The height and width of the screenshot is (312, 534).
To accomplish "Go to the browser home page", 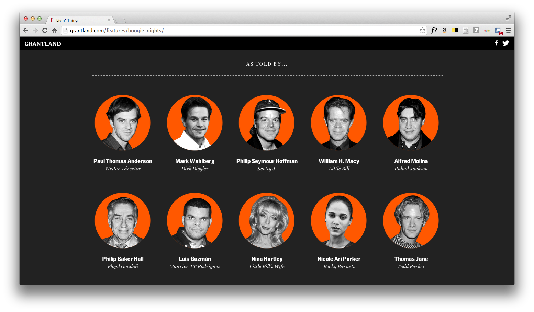I will pos(54,30).
